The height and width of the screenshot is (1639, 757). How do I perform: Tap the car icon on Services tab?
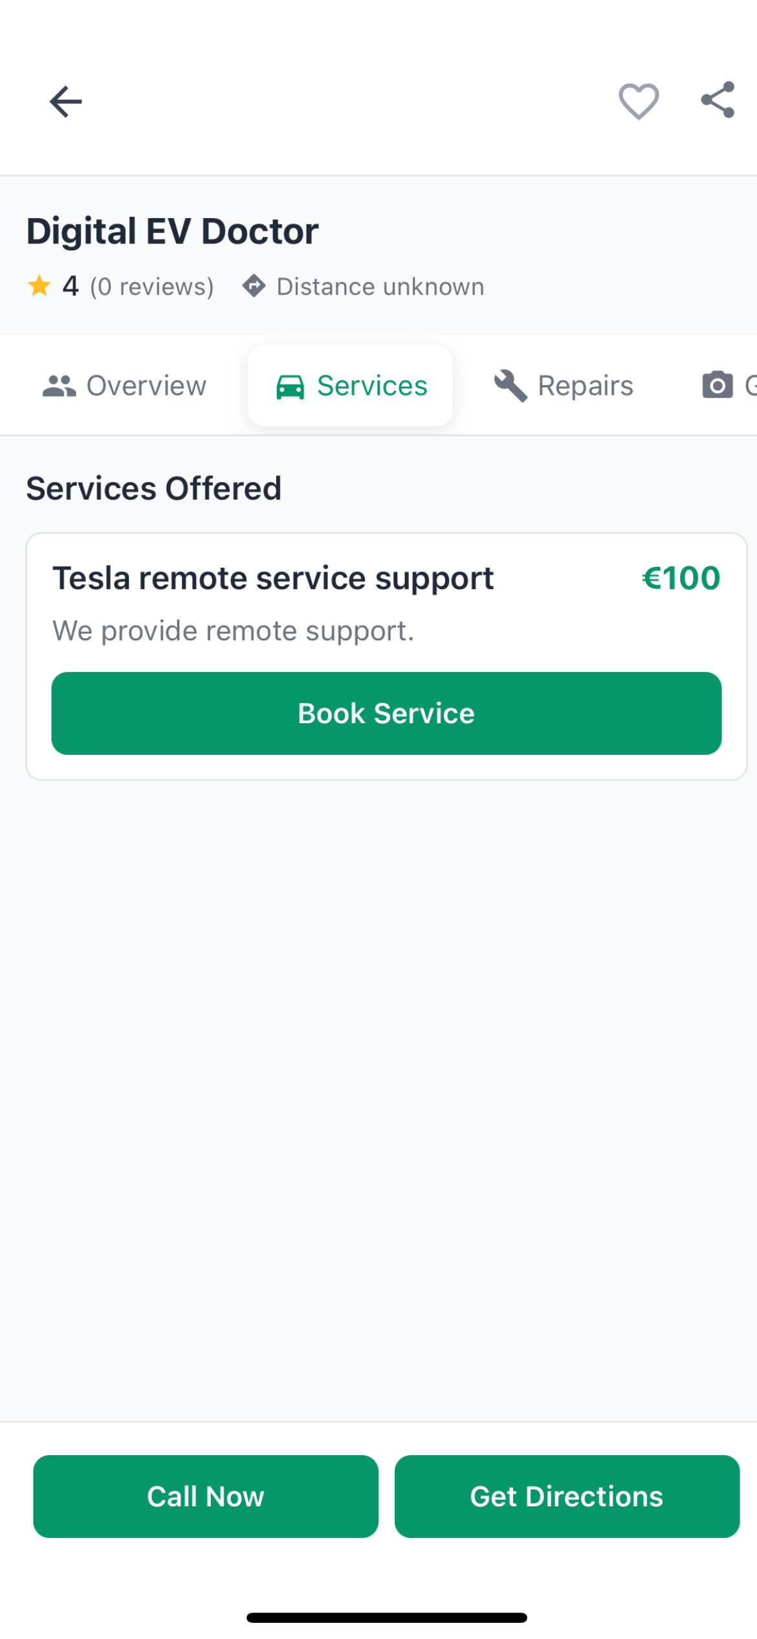point(290,386)
